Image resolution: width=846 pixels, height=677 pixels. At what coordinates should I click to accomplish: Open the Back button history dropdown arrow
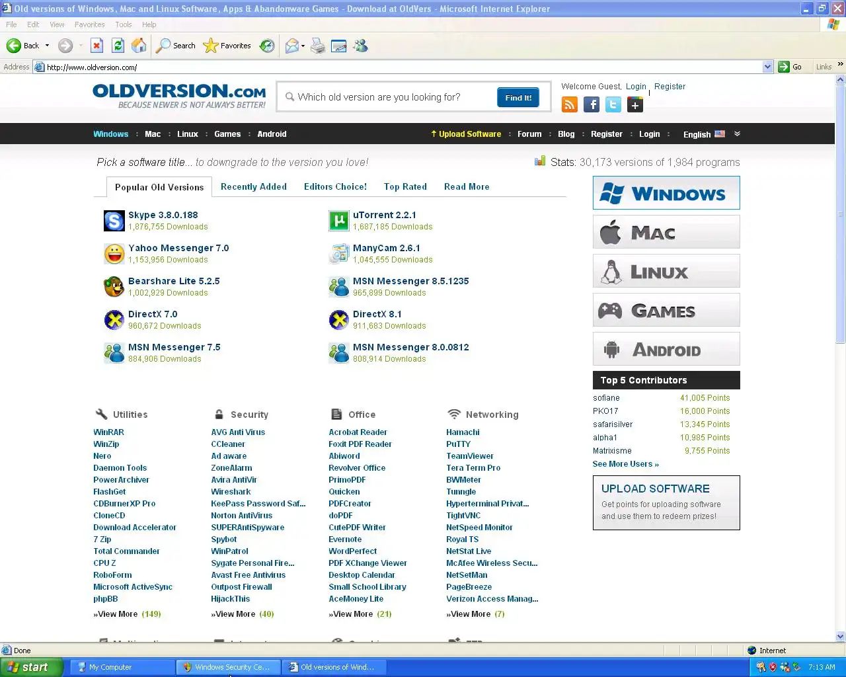[47, 46]
